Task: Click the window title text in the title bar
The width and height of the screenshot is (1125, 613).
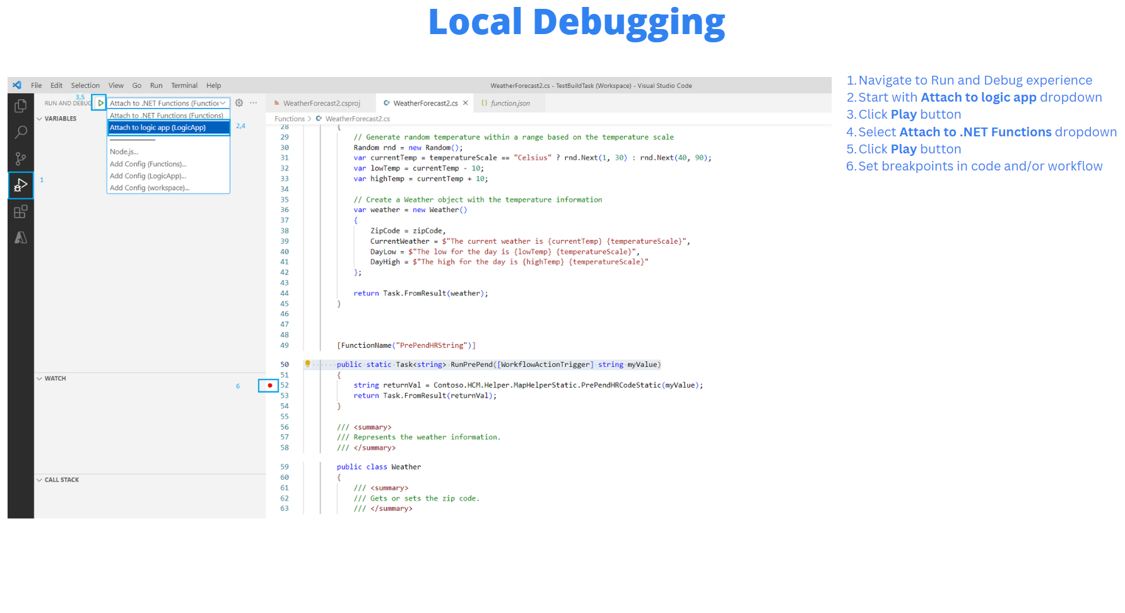Action: point(591,86)
